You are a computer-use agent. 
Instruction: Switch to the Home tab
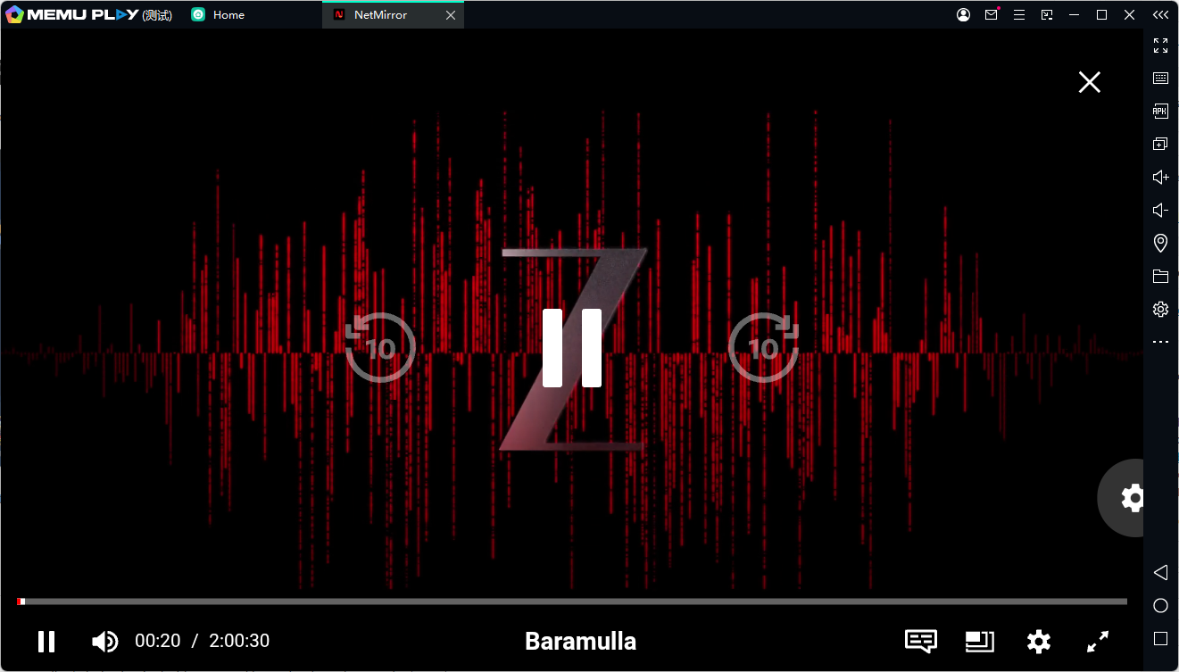pyautogui.click(x=228, y=15)
